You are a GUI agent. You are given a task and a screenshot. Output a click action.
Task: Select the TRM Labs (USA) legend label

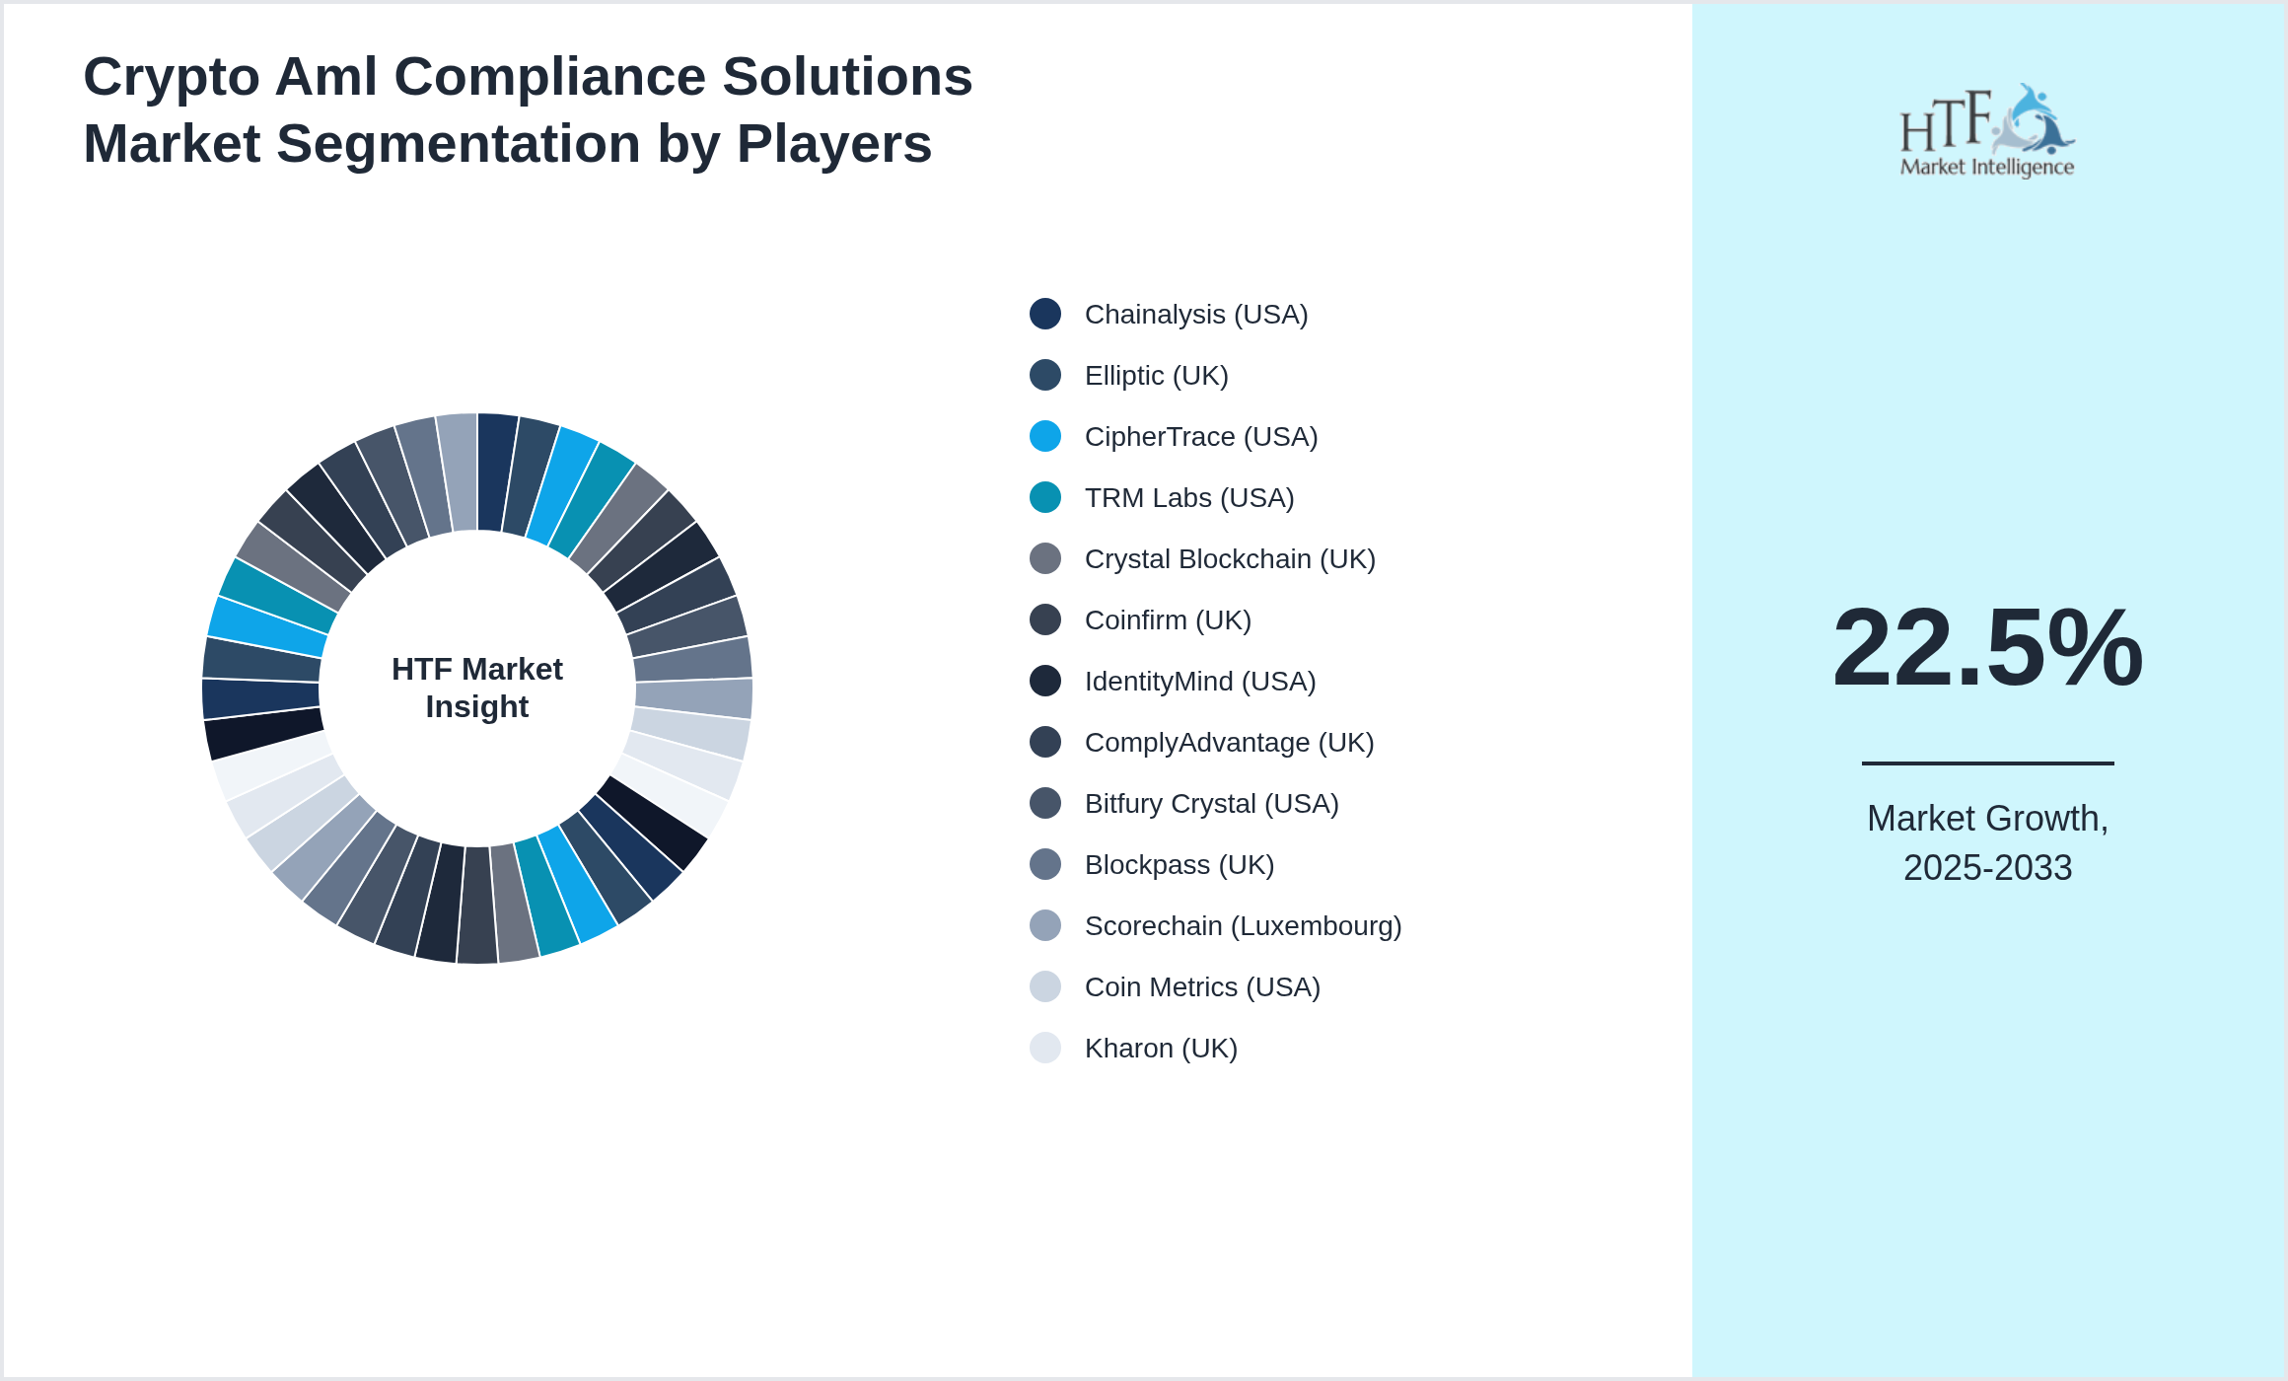(1189, 497)
